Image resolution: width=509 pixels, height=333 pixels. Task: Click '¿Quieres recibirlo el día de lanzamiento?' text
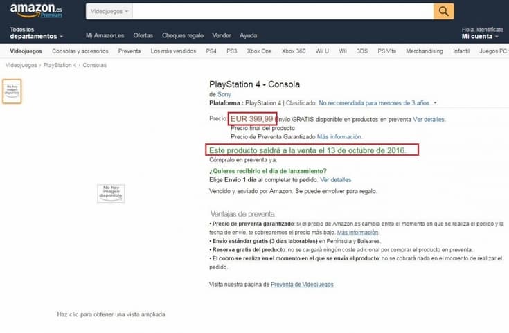[x=268, y=171]
